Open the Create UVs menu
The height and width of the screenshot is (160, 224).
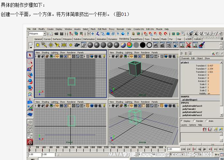[x=139, y=29]
